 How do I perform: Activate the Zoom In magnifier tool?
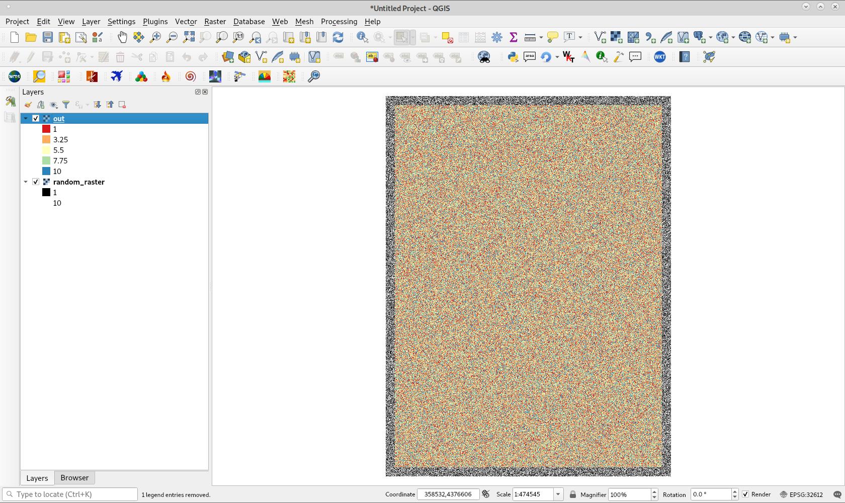click(x=155, y=37)
